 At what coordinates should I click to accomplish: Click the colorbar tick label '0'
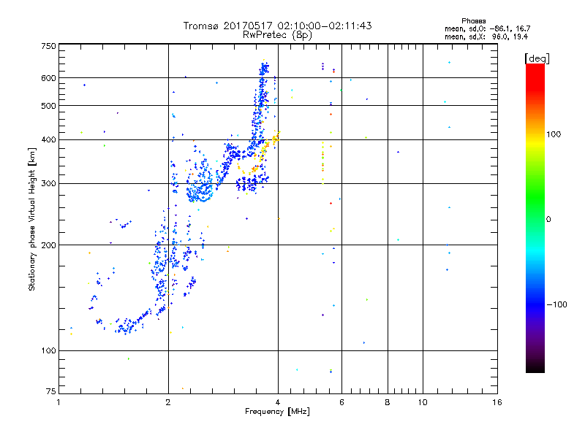click(548, 219)
